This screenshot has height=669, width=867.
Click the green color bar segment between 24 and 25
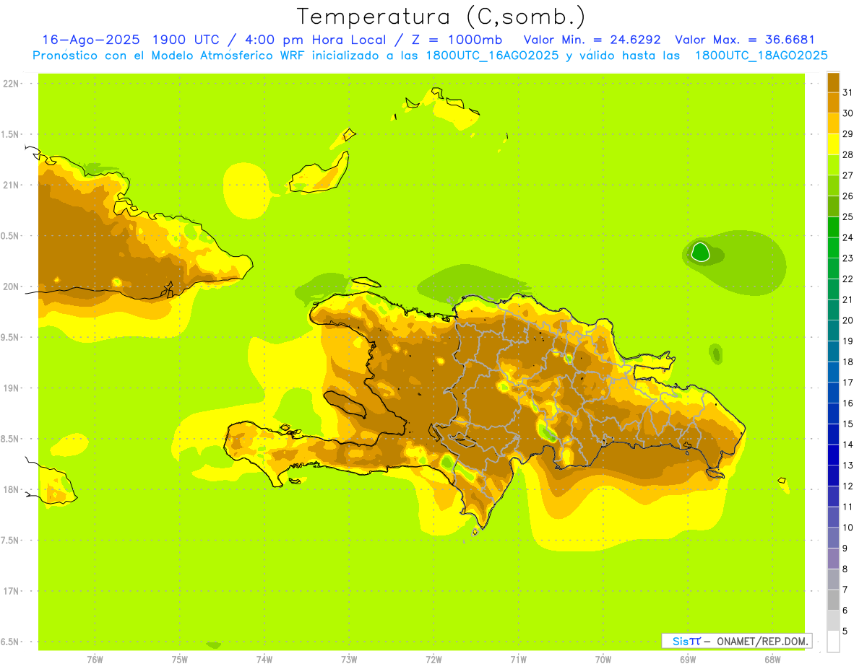(x=833, y=227)
